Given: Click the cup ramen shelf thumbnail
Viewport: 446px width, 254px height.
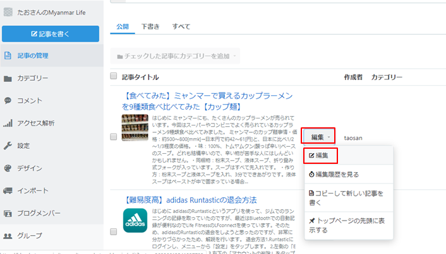Looking at the screenshot, I should (135, 128).
